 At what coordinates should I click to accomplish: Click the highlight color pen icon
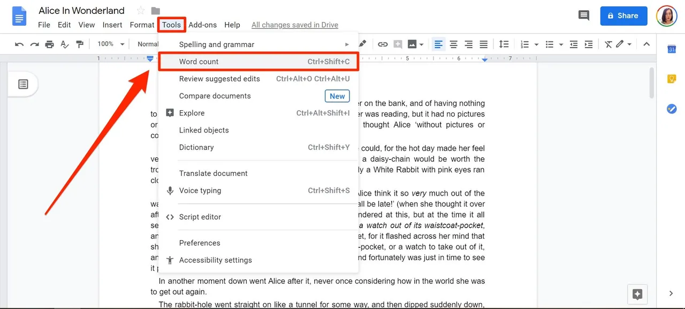[363, 44]
